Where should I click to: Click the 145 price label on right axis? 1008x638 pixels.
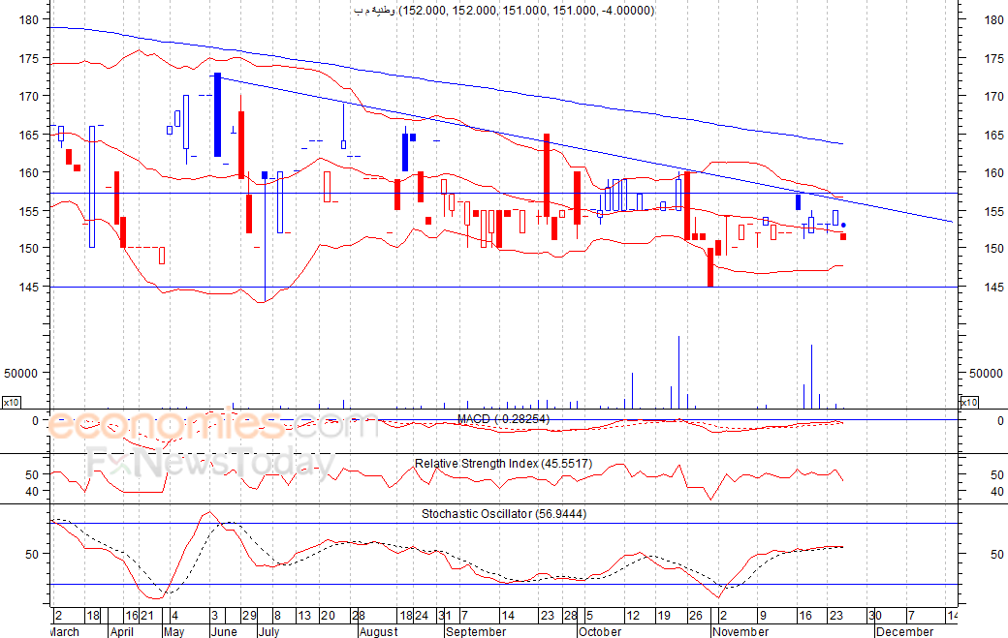pyautogui.click(x=993, y=287)
